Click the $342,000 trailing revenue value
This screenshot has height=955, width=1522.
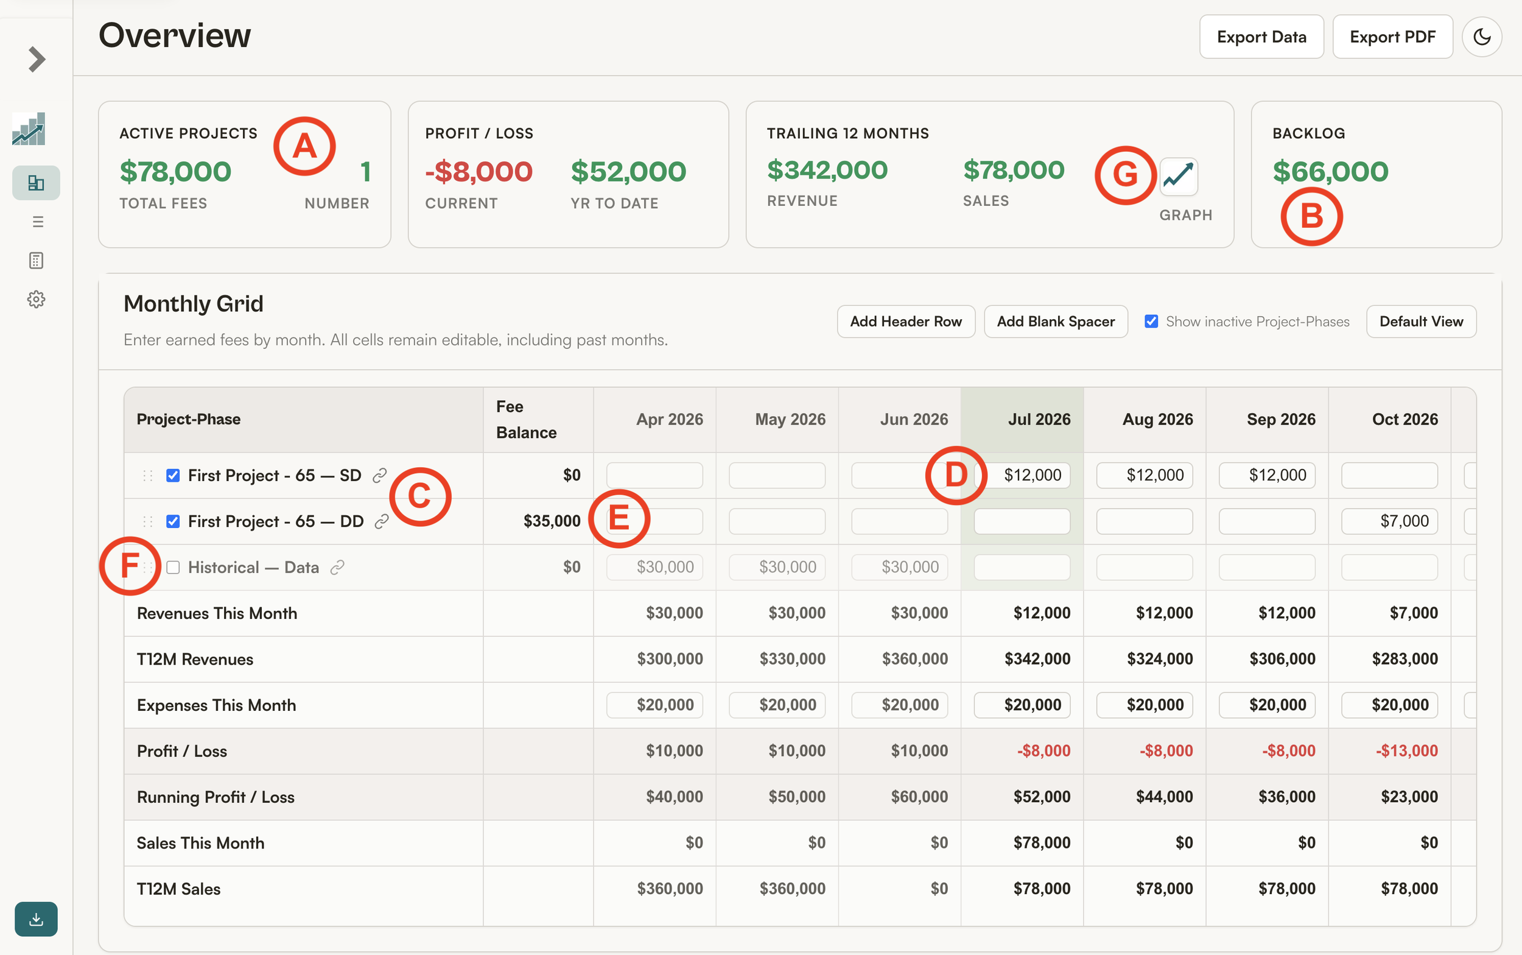pos(827,170)
